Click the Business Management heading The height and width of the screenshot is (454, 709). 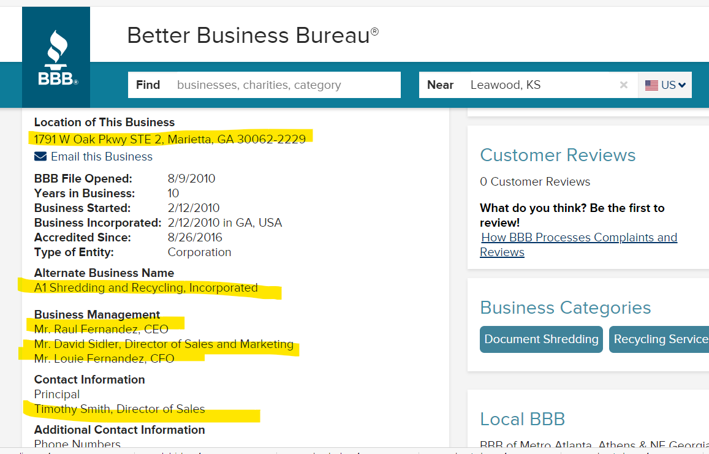click(97, 314)
